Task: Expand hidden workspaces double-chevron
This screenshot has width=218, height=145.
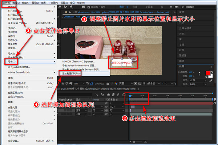Action: pyautogui.click(x=171, y=7)
